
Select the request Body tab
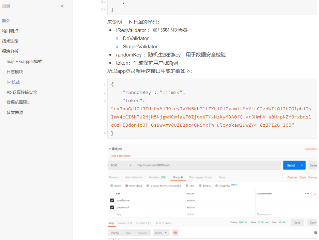178,177
